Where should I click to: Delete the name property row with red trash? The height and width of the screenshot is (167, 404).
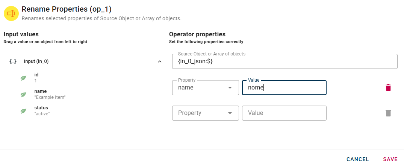click(x=388, y=88)
